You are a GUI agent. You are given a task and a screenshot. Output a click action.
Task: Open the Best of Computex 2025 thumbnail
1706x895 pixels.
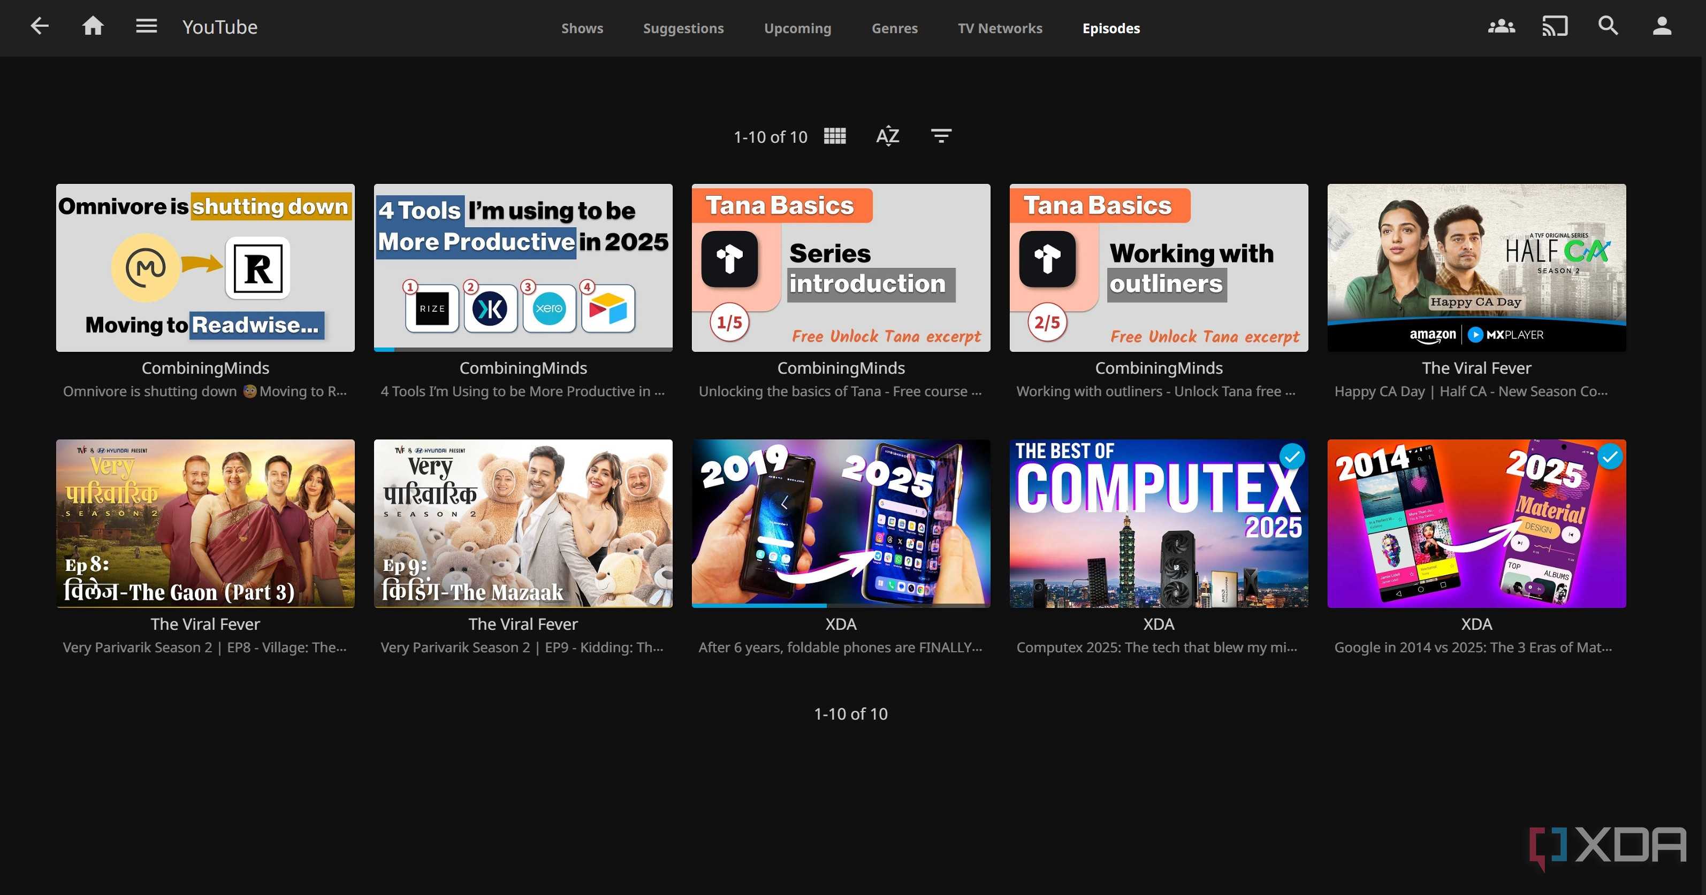coord(1159,524)
